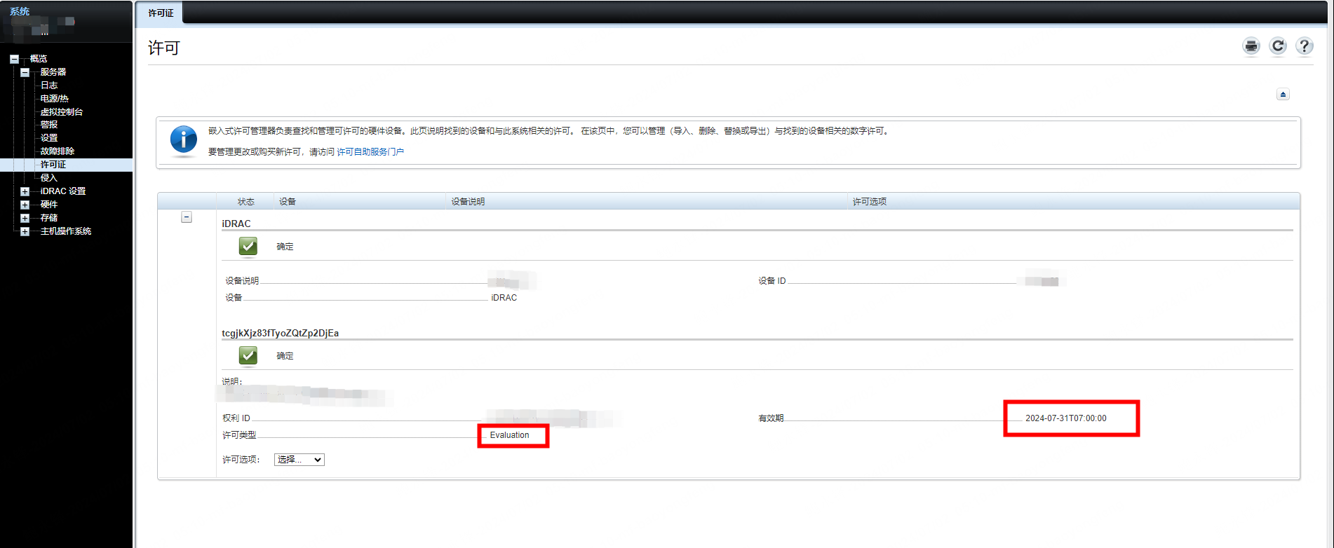Click the green check icon under tcgjkXjz83fTyoZQtZp2DjEa
Screen dimensions: 1334x548
(248, 355)
